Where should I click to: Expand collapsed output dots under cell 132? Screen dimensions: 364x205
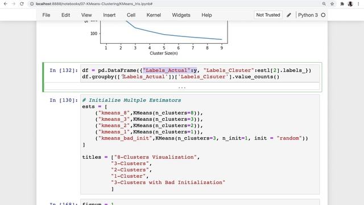point(182,87)
